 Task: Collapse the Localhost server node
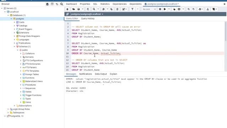coord(5,12)
